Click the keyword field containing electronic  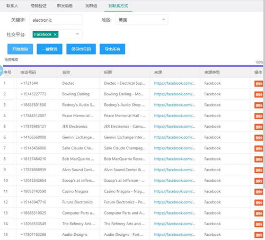56,20
